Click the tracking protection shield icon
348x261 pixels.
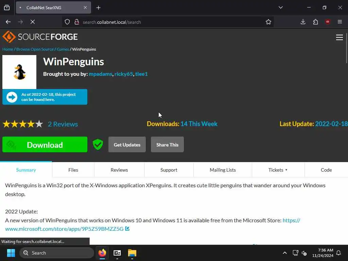[x=67, y=22]
